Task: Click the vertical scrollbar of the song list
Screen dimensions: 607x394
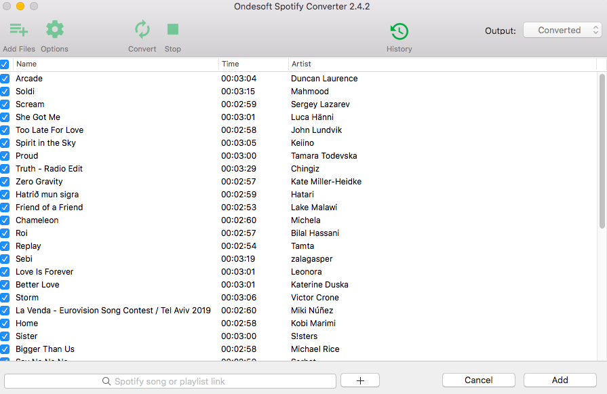Action: click(x=602, y=151)
